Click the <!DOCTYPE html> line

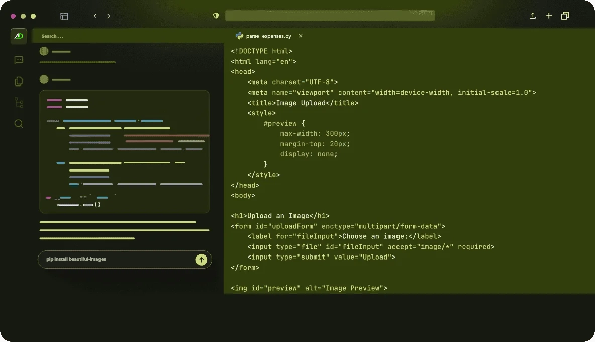tap(261, 51)
